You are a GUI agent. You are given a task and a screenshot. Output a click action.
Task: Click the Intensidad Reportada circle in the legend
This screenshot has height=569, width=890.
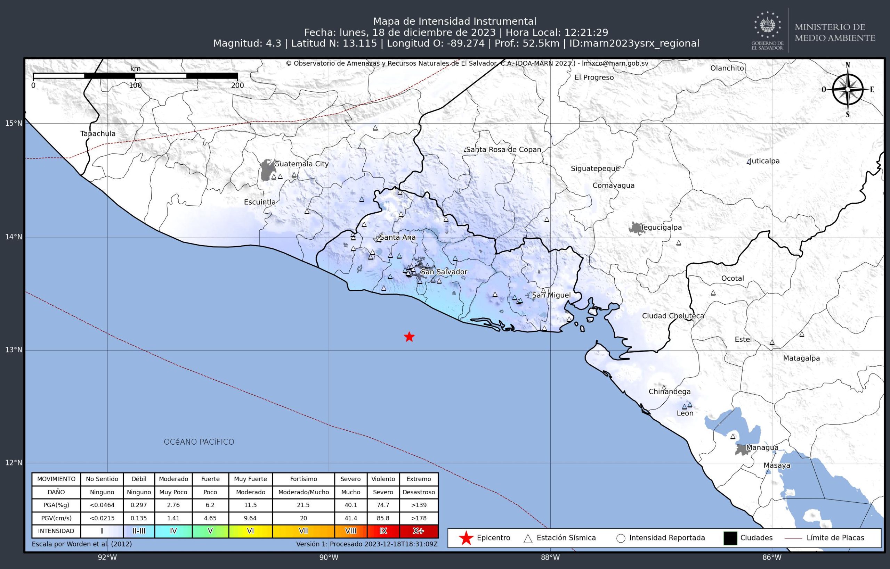coord(621,538)
